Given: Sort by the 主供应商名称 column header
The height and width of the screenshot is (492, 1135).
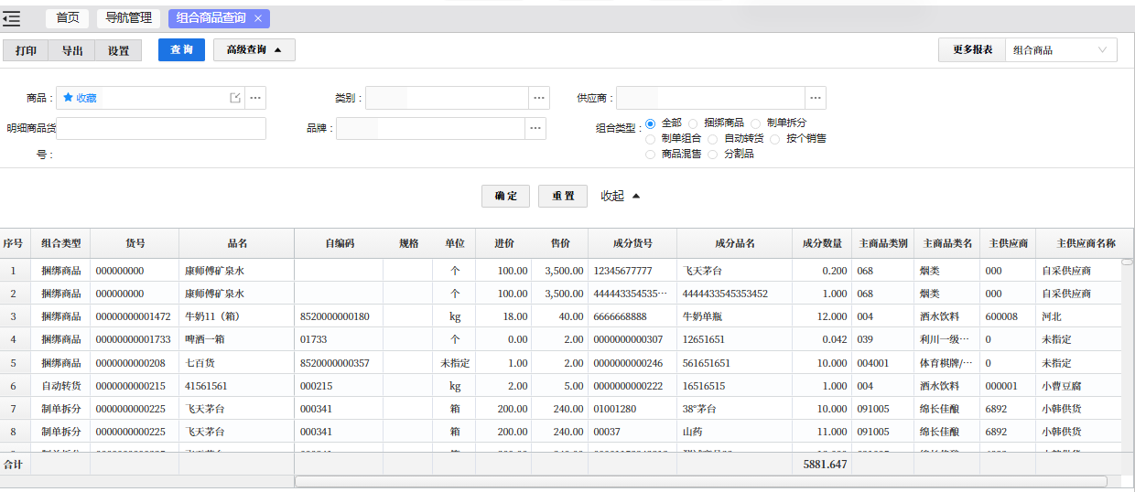Looking at the screenshot, I should pyautogui.click(x=1086, y=243).
